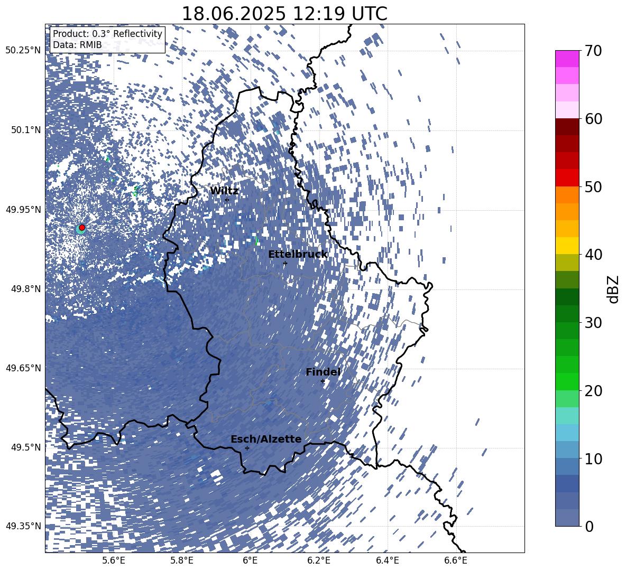Click the 49.8°N latitude label

click(25, 289)
